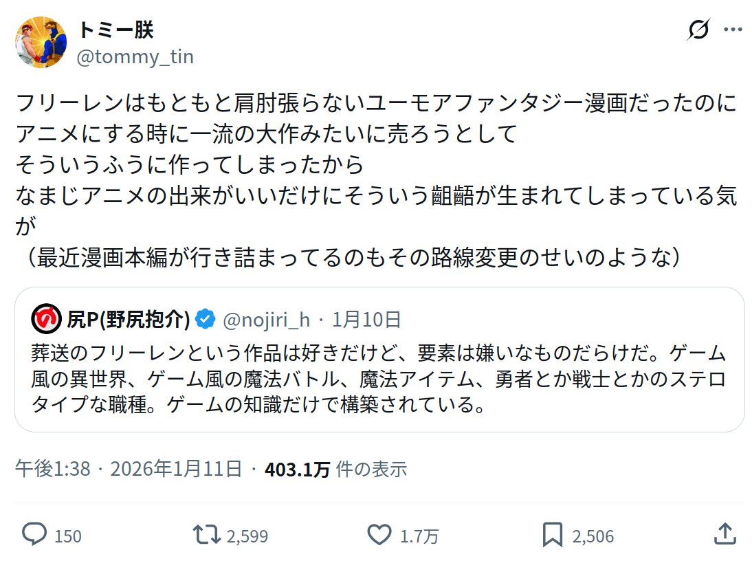
Task: Click the share upload icon
Action: coord(724,535)
